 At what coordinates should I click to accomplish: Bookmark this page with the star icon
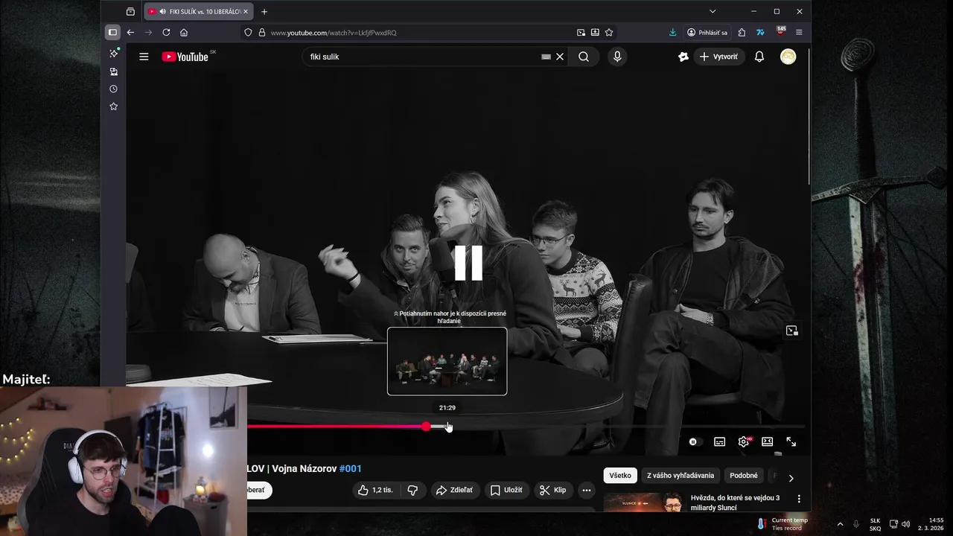click(x=609, y=33)
